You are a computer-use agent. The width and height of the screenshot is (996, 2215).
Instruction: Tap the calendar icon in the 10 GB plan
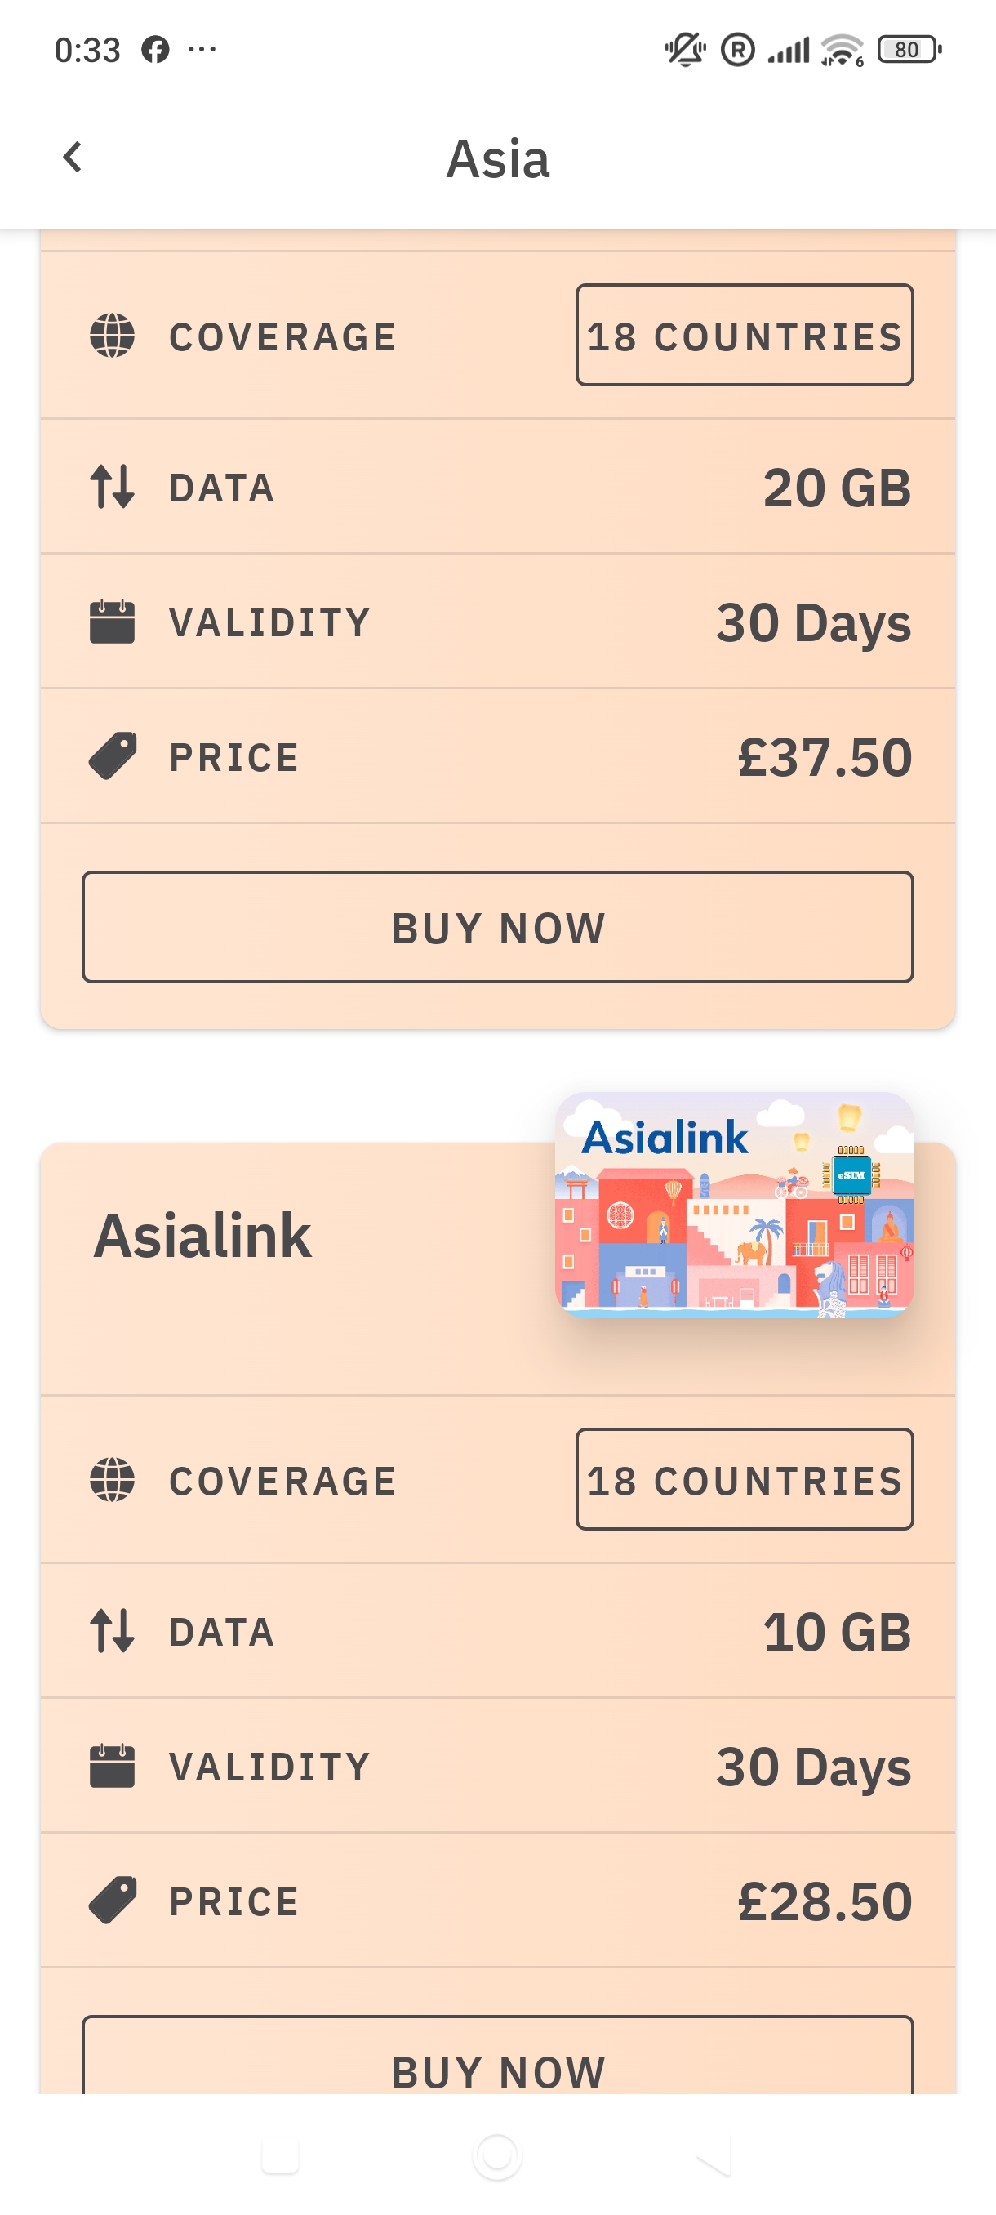[x=113, y=1766]
